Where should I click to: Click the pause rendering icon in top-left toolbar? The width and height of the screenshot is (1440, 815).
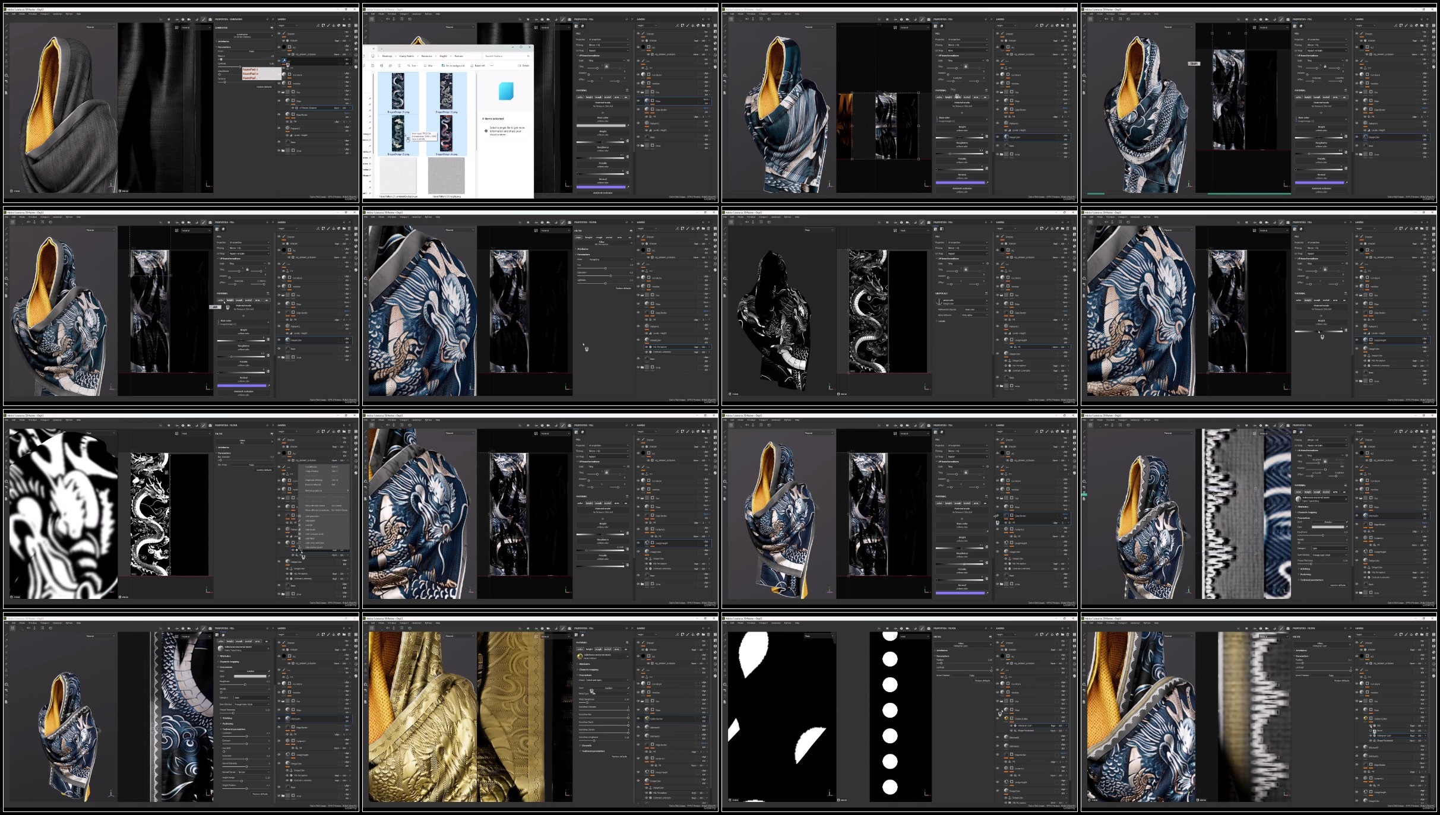[x=169, y=20]
